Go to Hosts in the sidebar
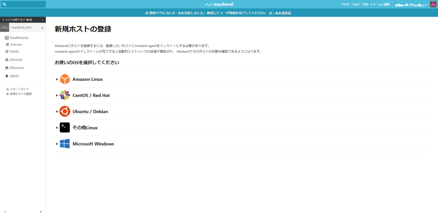This screenshot has width=438, height=216. pos(14,51)
